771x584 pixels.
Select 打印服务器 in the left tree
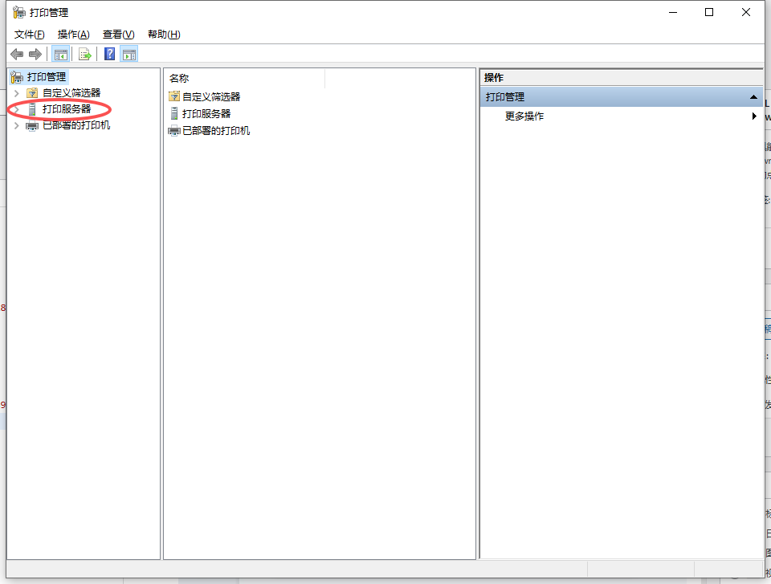tap(67, 109)
